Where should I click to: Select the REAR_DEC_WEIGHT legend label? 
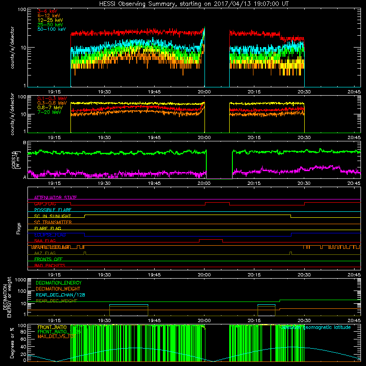tap(56, 301)
